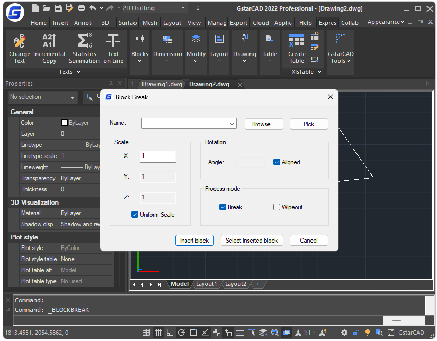Save the drawing with the floppy disk icon
Screen dimensions: 437x341
coord(58,8)
